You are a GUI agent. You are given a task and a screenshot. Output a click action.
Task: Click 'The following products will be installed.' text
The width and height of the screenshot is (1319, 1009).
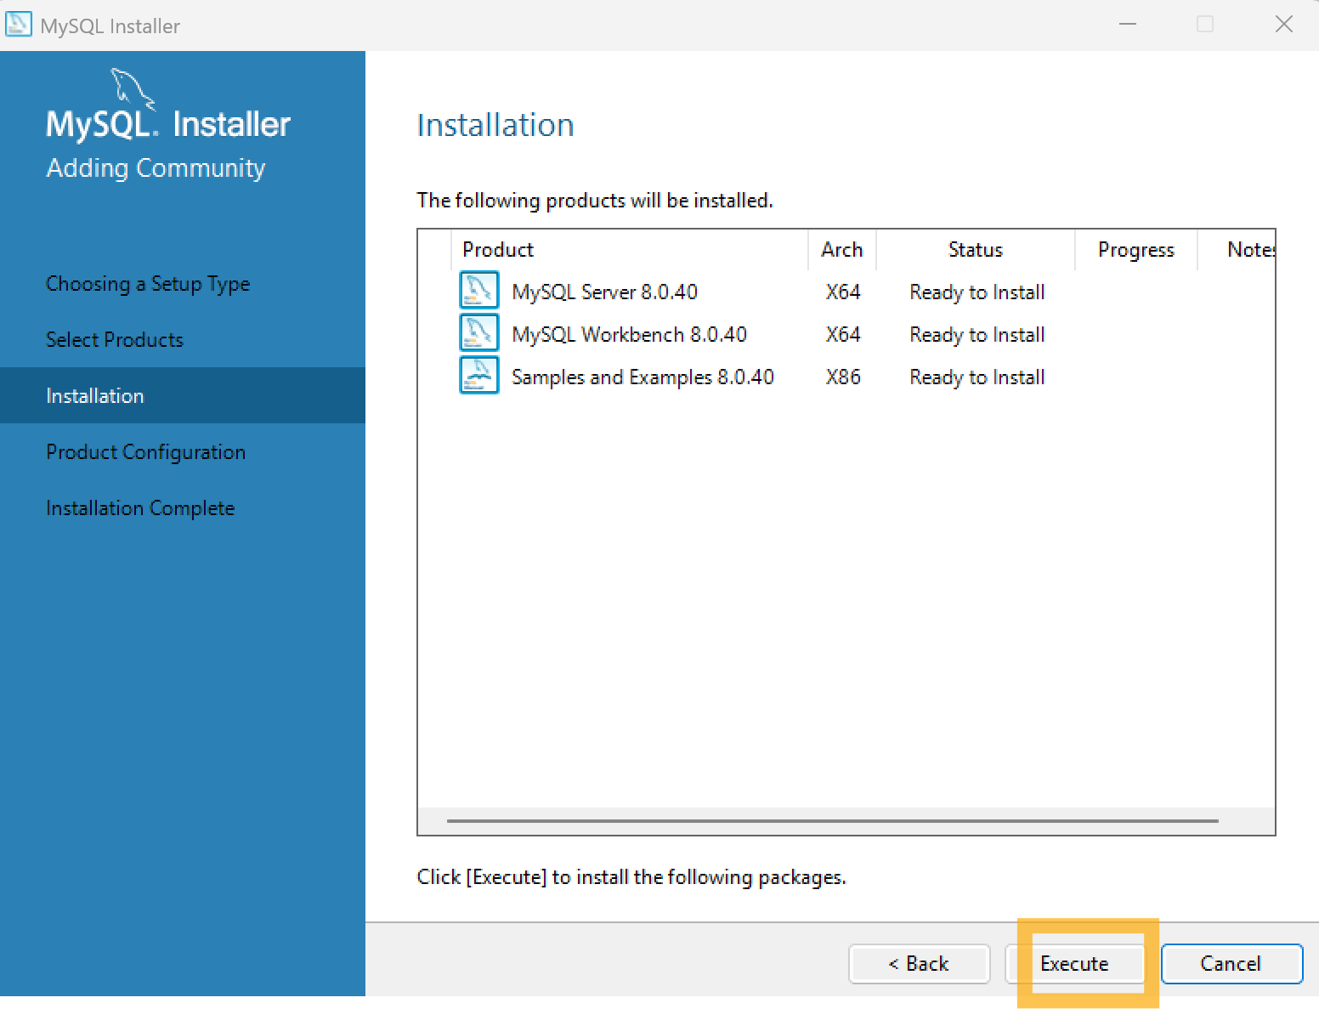(595, 201)
